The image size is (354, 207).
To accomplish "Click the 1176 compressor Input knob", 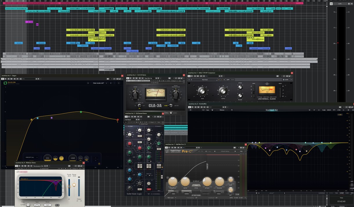I will pos(202,91).
